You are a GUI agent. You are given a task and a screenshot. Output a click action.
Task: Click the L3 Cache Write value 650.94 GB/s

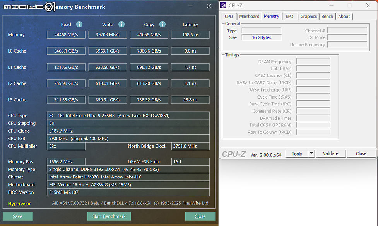108,100
